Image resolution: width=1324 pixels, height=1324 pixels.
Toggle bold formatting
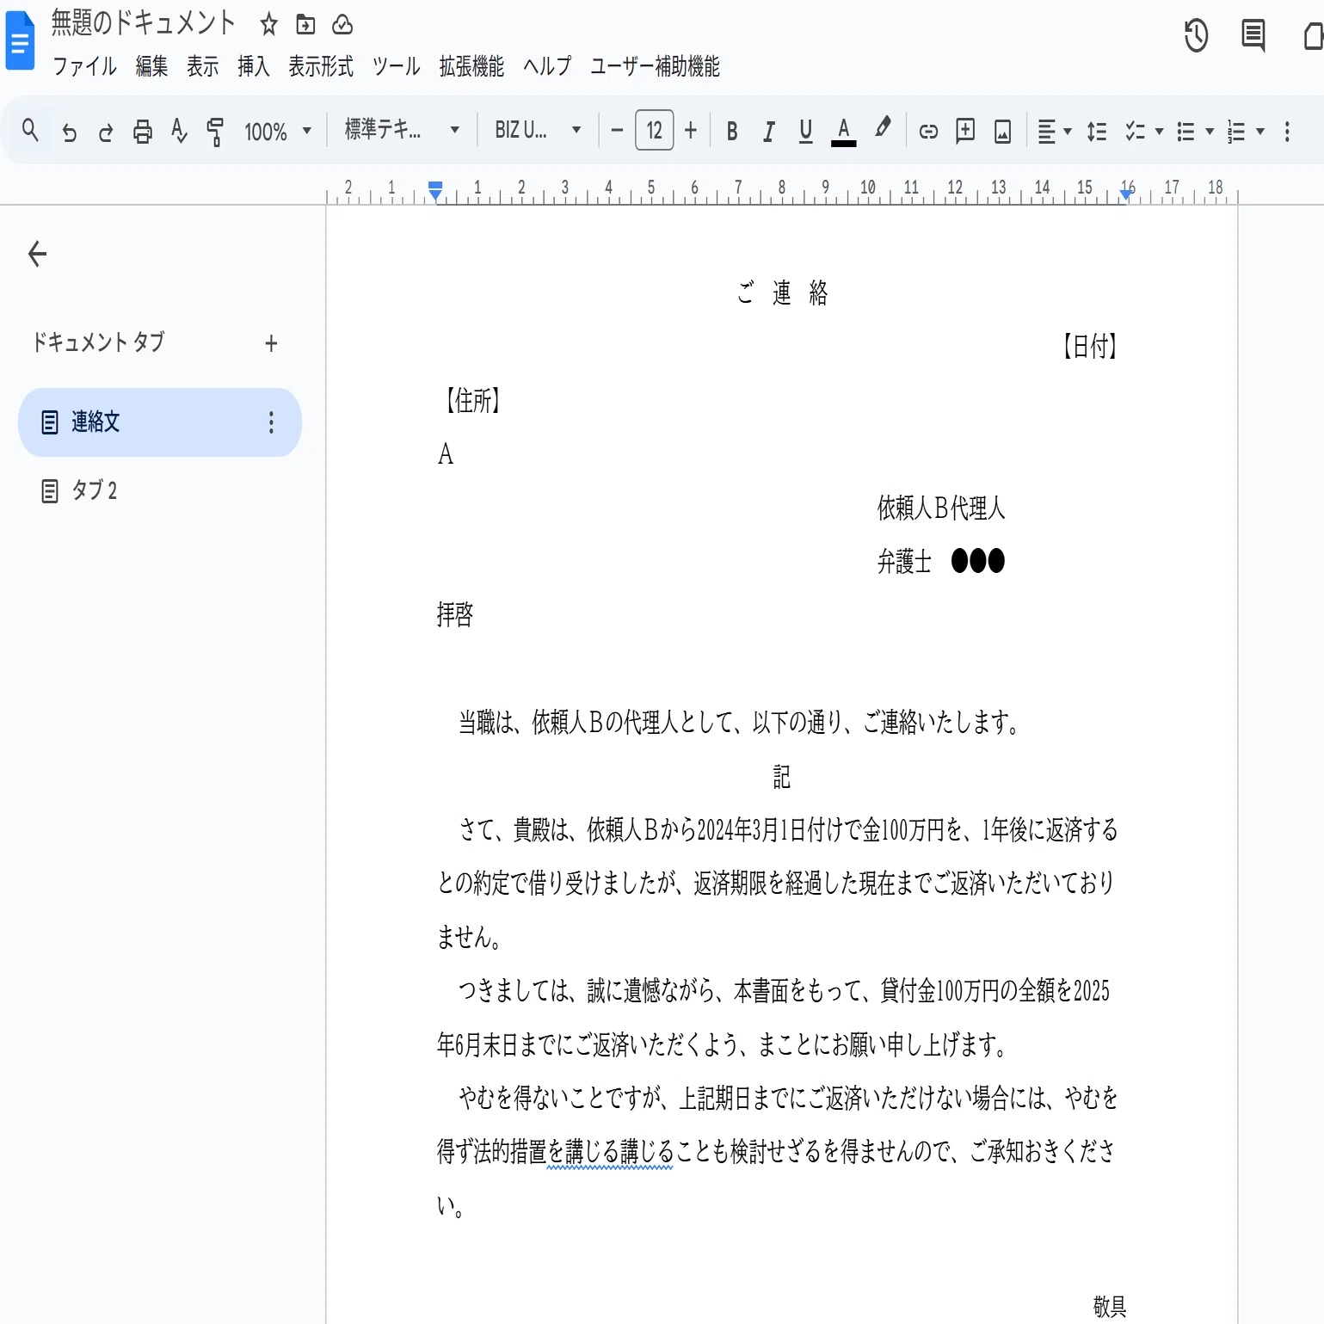click(732, 132)
